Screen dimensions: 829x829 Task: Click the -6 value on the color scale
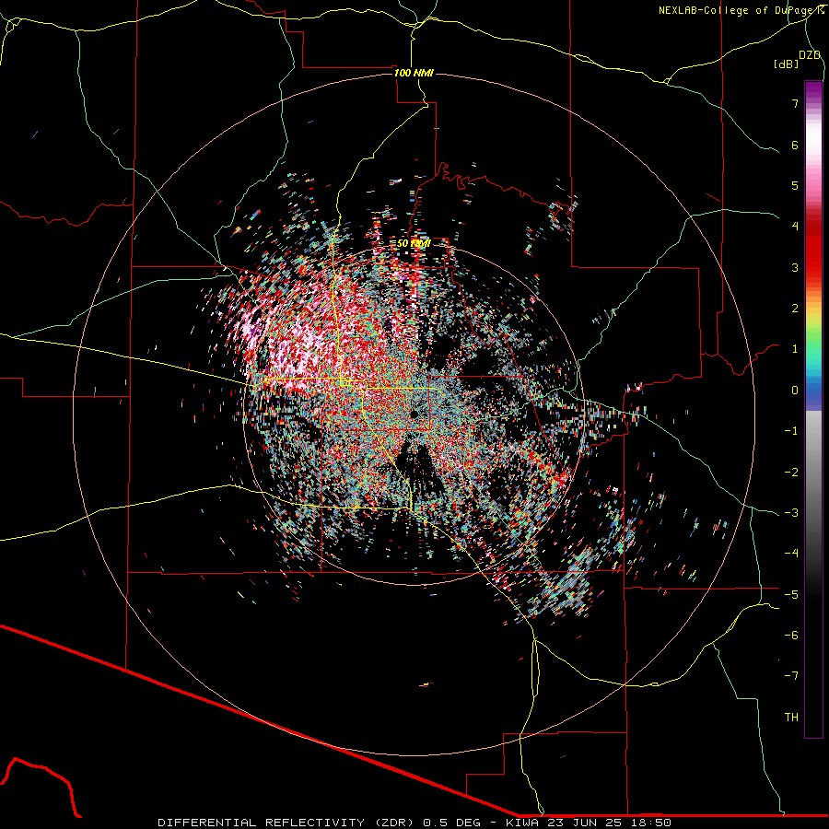coord(791,636)
